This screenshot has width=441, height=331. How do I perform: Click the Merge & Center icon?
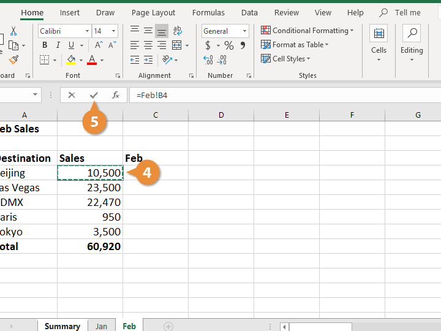click(176, 45)
